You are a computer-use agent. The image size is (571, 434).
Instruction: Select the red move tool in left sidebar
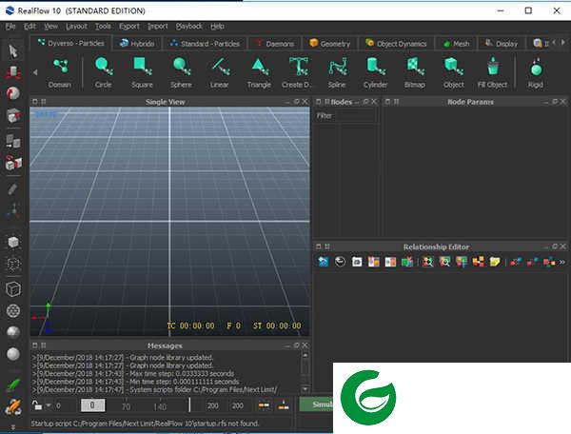coord(13,72)
